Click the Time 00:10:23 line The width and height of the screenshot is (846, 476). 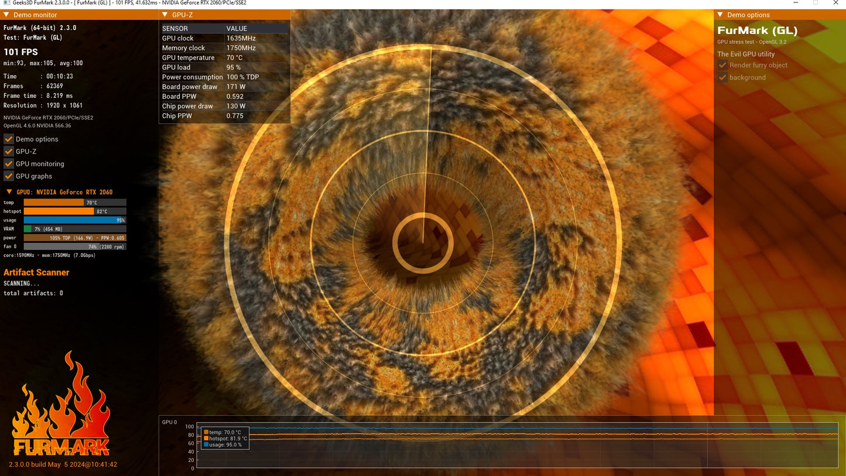38,76
